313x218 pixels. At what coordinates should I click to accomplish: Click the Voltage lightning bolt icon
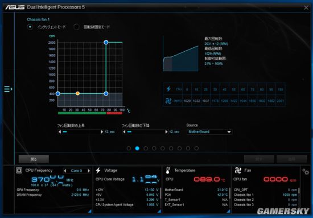coord(98,170)
